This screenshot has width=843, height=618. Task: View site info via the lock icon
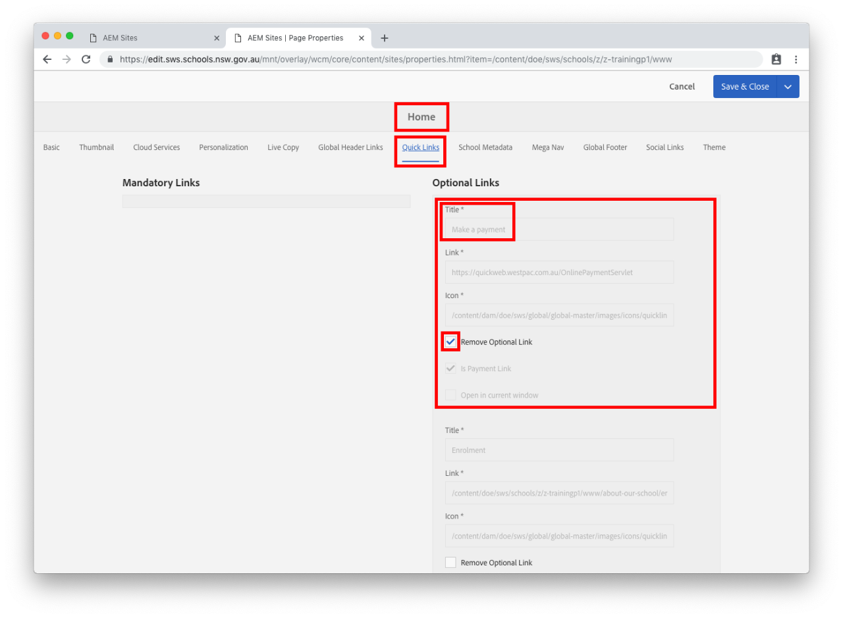pos(110,59)
